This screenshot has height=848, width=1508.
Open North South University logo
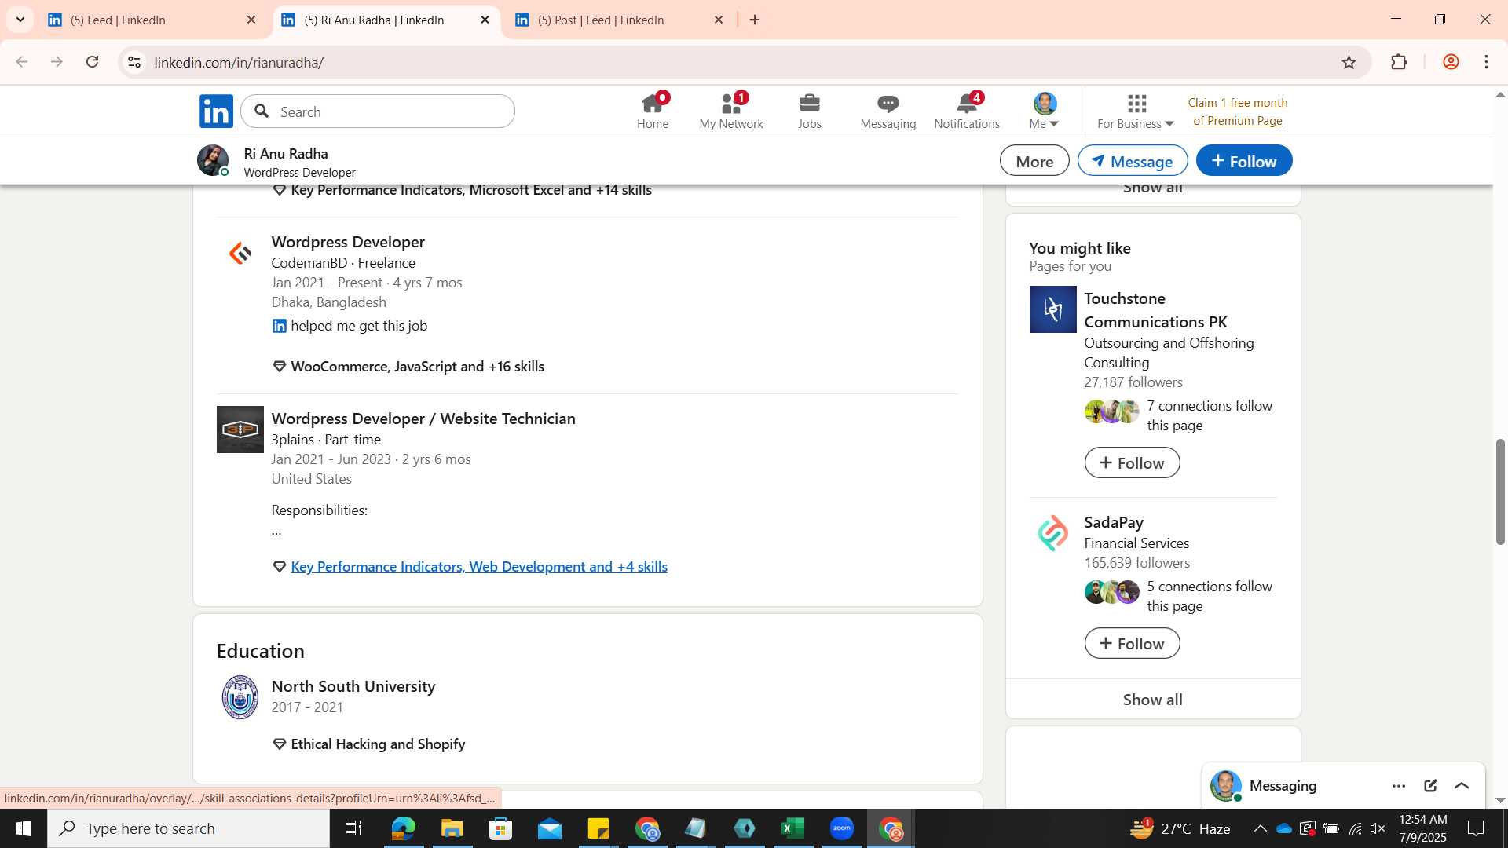pyautogui.click(x=240, y=697)
